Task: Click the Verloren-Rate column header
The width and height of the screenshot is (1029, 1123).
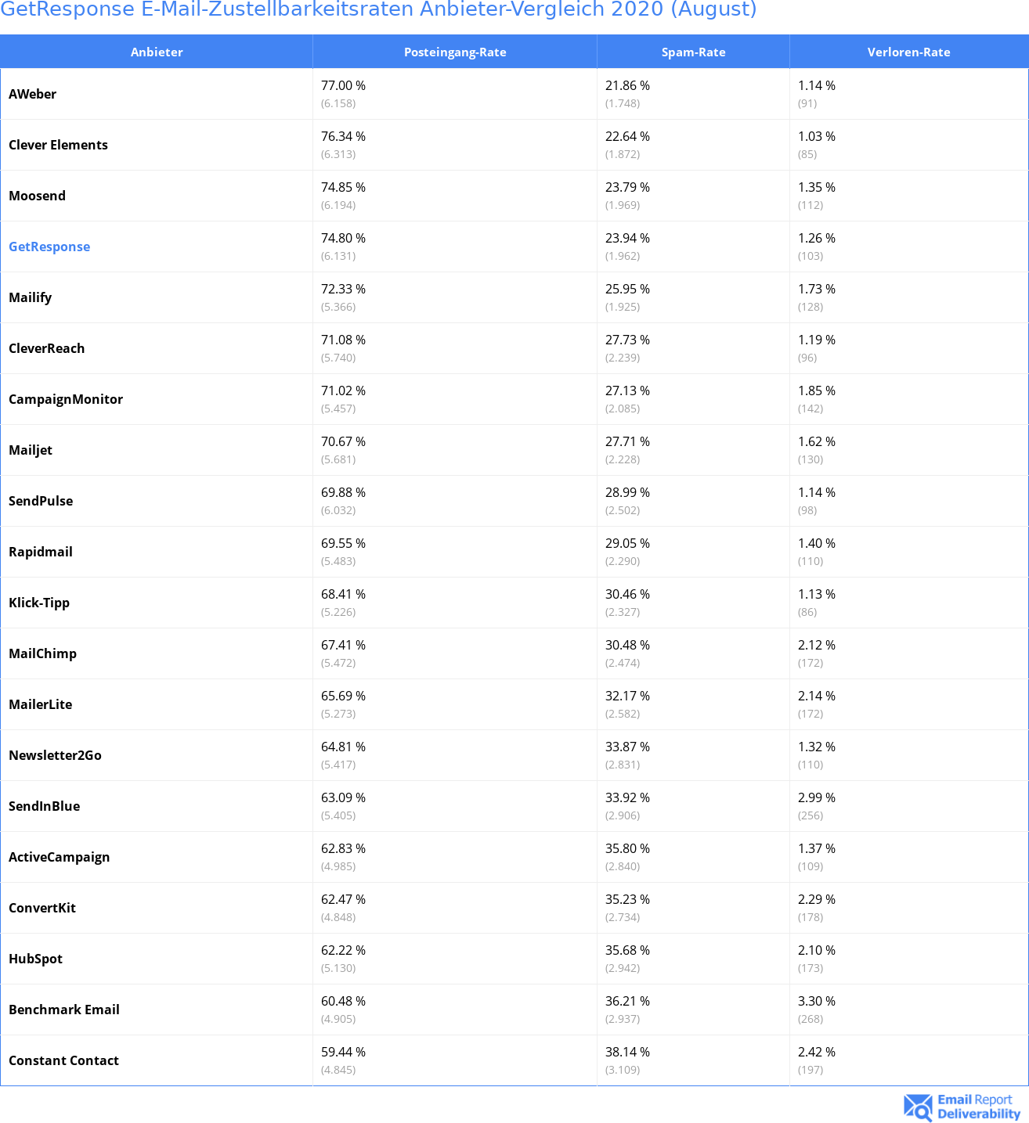Action: pos(908,52)
